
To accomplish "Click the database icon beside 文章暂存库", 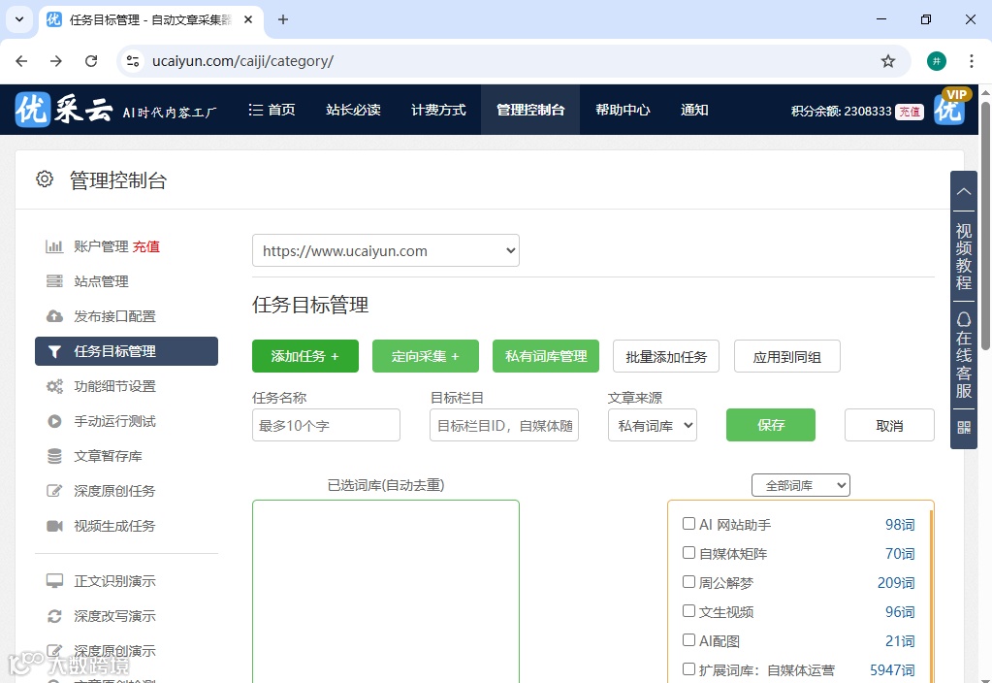I will pyautogui.click(x=54, y=456).
